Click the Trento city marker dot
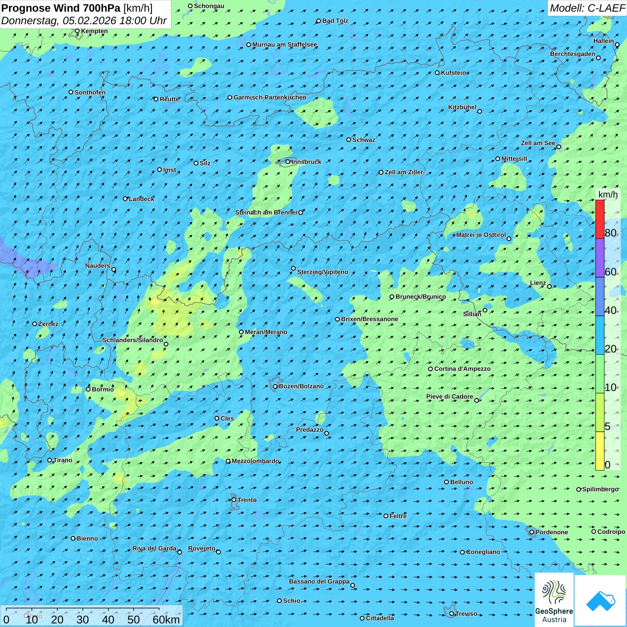The image size is (627, 627). 234,500
